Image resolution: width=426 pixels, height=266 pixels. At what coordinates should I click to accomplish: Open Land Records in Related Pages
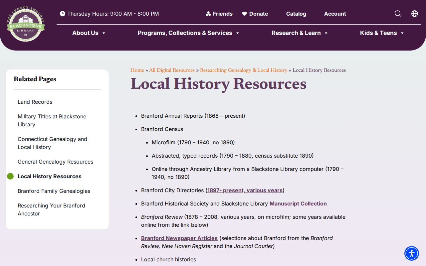(35, 102)
